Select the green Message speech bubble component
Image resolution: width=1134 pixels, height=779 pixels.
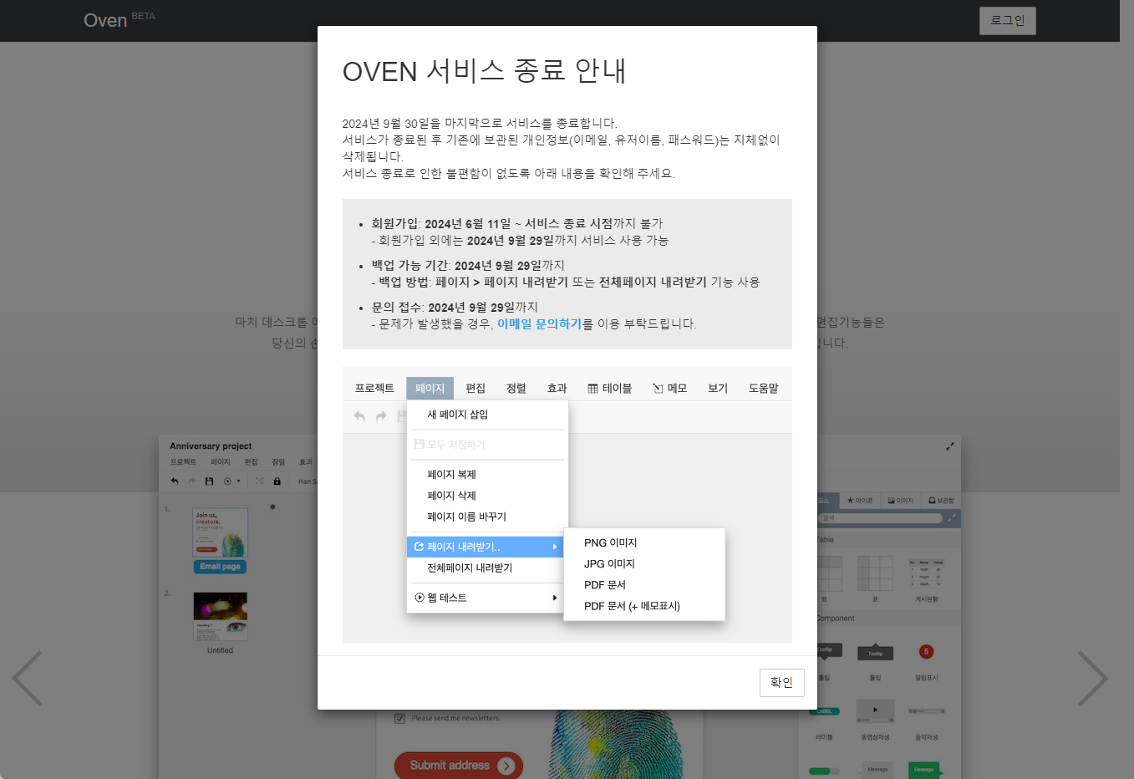924,770
